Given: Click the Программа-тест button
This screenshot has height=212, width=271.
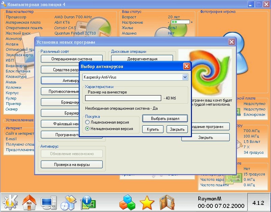Looking at the screenshot, I should click(60, 134).
